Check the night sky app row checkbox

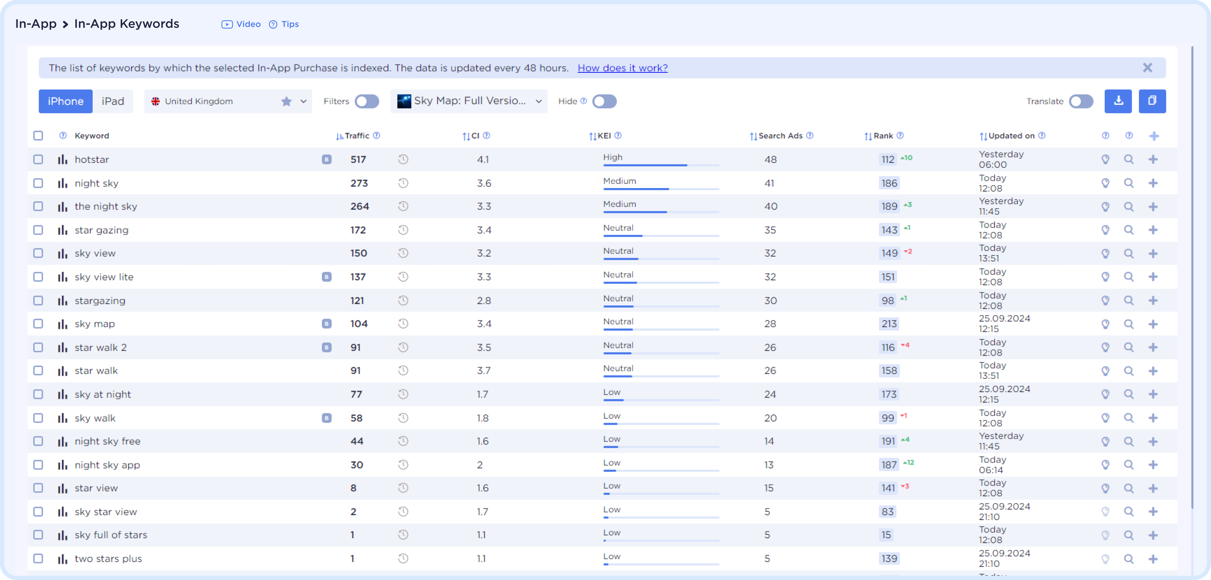pyautogui.click(x=38, y=465)
